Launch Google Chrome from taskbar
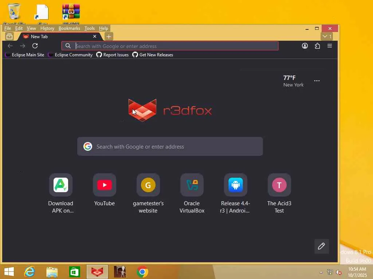Image resolution: width=373 pixels, height=279 pixels. click(142, 272)
